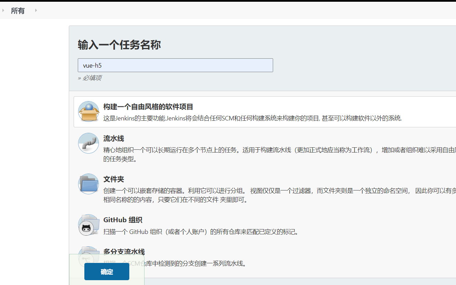
Task: Click the breadcrumb chevron before 所有
Action: (x=3, y=10)
